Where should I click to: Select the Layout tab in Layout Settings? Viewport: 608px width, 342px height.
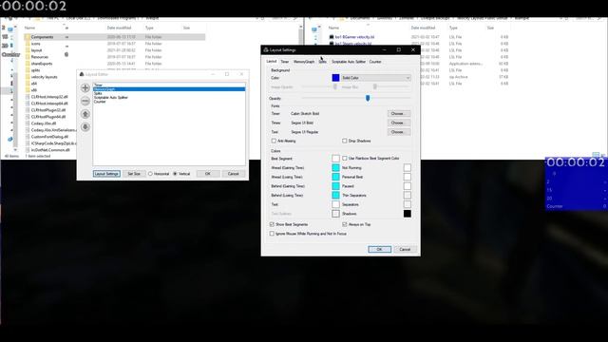pos(272,61)
